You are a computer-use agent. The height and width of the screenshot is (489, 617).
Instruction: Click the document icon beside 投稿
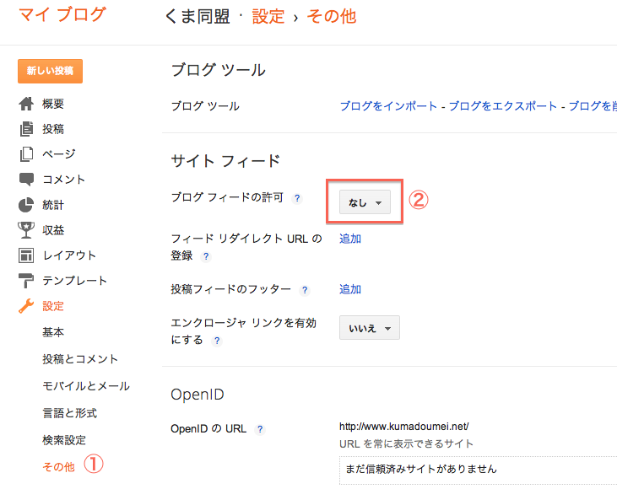26,129
